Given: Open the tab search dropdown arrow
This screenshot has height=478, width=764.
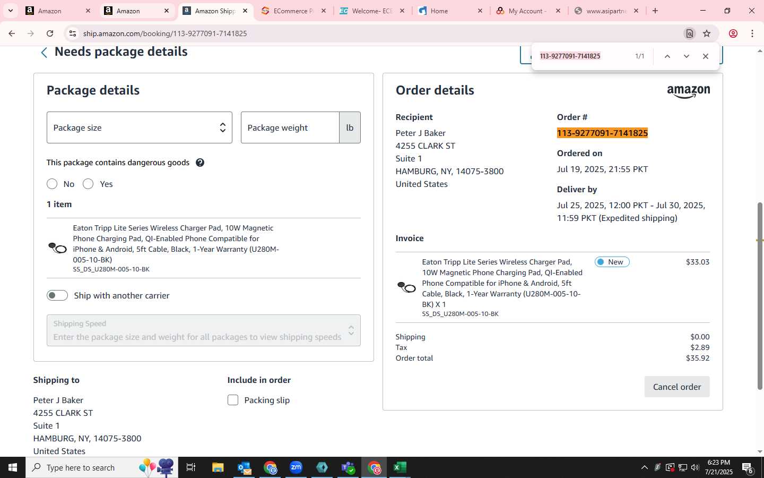Looking at the screenshot, I should point(10,11).
